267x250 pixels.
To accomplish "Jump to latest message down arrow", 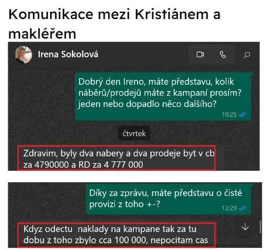I will [245, 227].
